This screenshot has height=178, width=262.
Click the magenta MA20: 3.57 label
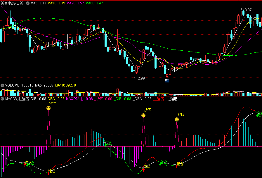tap(75, 3)
